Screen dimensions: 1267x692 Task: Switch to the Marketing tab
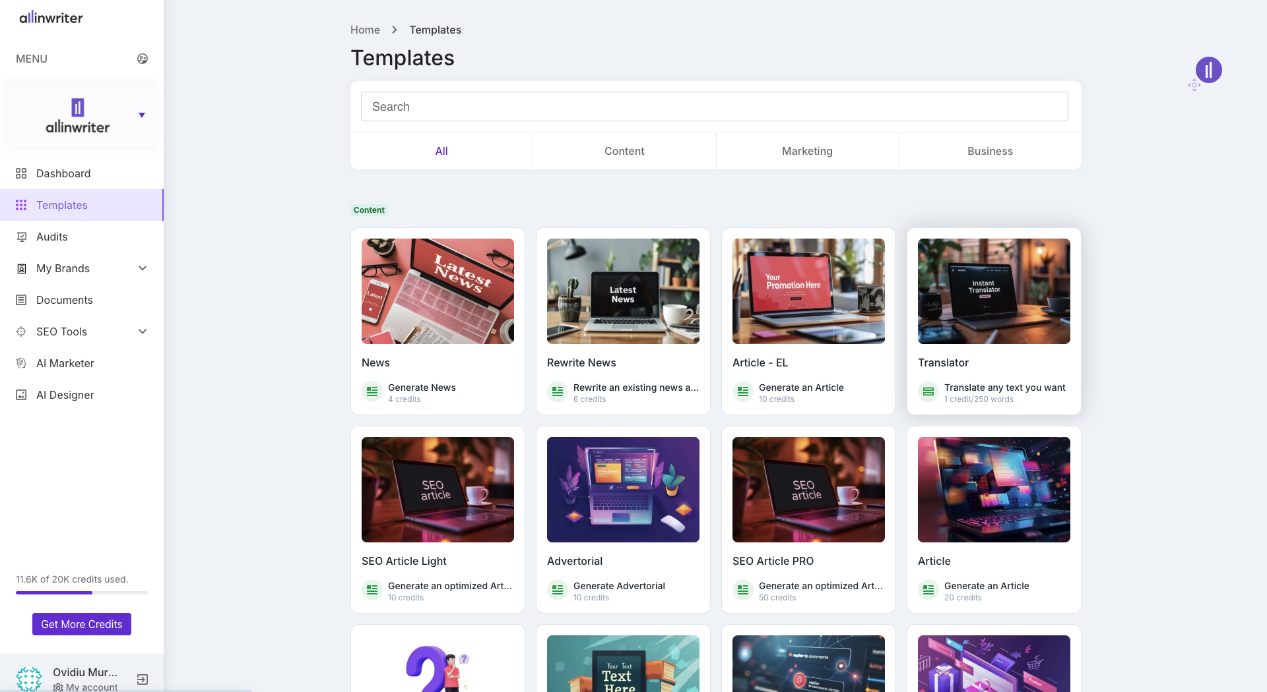(806, 151)
